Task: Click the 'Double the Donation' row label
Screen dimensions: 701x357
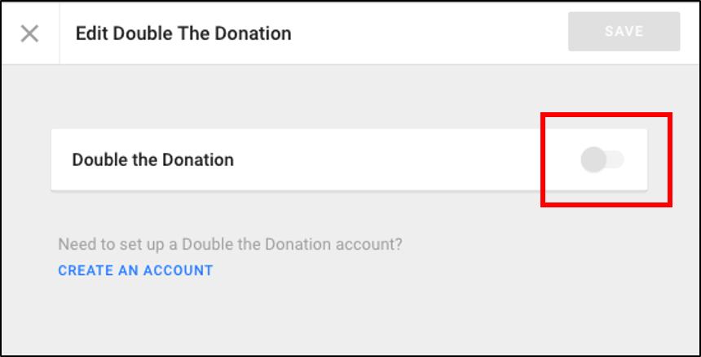Action: pos(152,160)
